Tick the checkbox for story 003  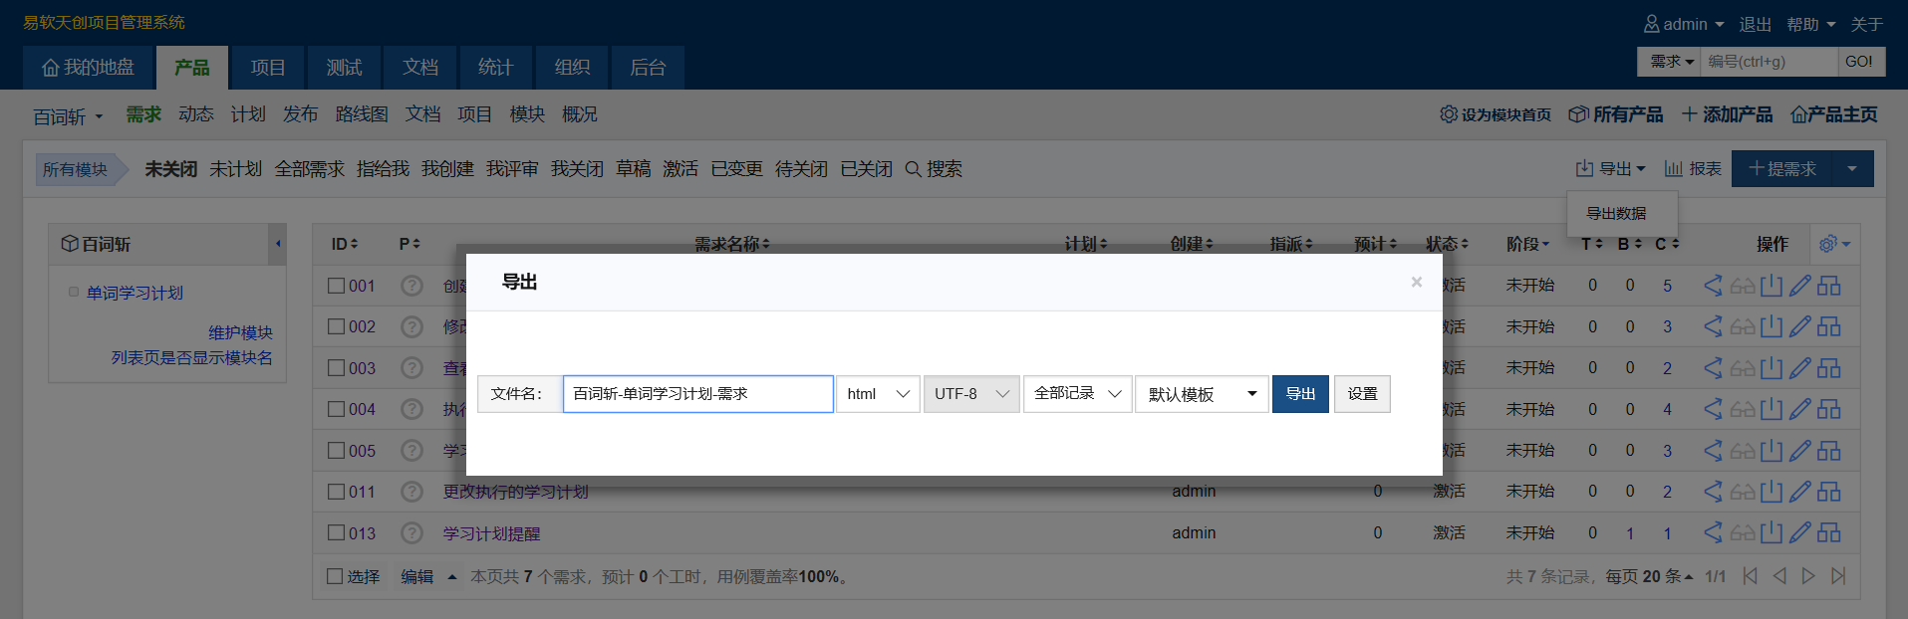tap(336, 368)
